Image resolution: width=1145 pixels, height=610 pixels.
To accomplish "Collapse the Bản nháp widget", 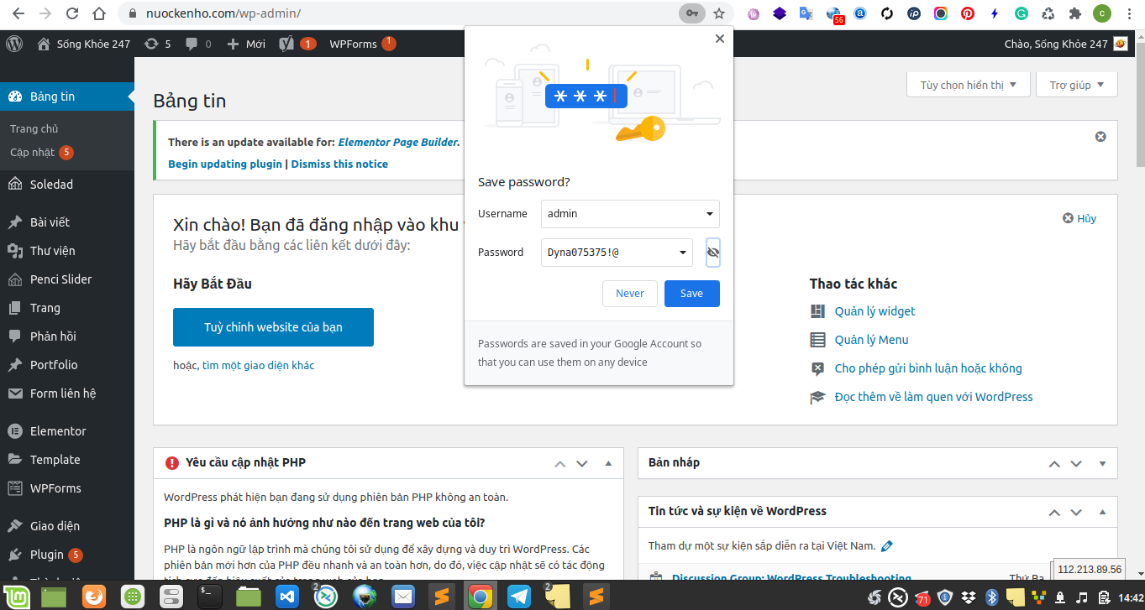I will [x=1103, y=463].
